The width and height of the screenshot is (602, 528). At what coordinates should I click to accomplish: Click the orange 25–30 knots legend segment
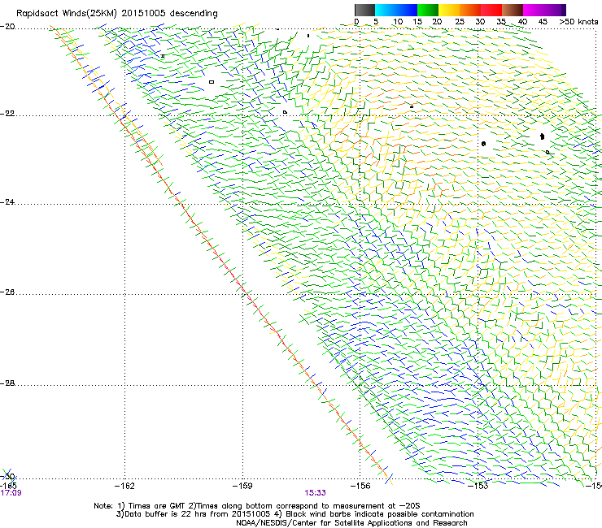click(470, 10)
